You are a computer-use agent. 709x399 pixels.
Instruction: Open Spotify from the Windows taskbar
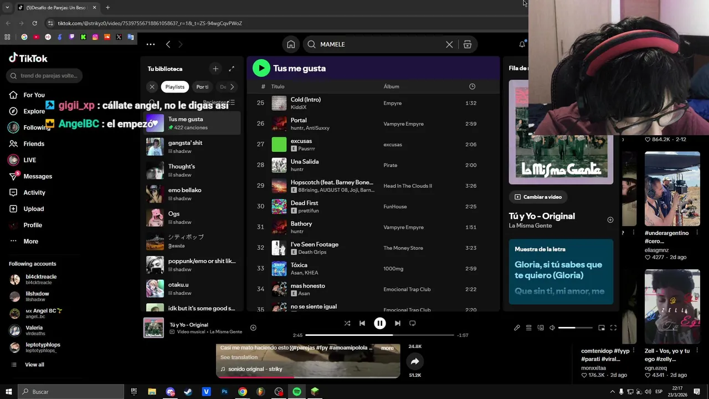tap(297, 392)
